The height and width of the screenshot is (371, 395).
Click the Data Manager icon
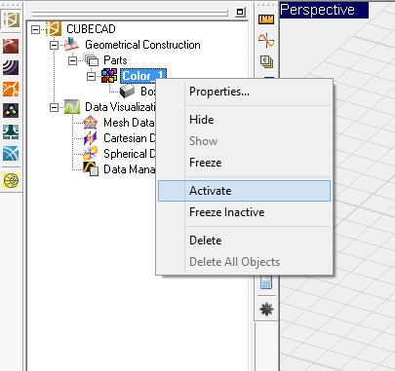pyautogui.click(x=91, y=168)
